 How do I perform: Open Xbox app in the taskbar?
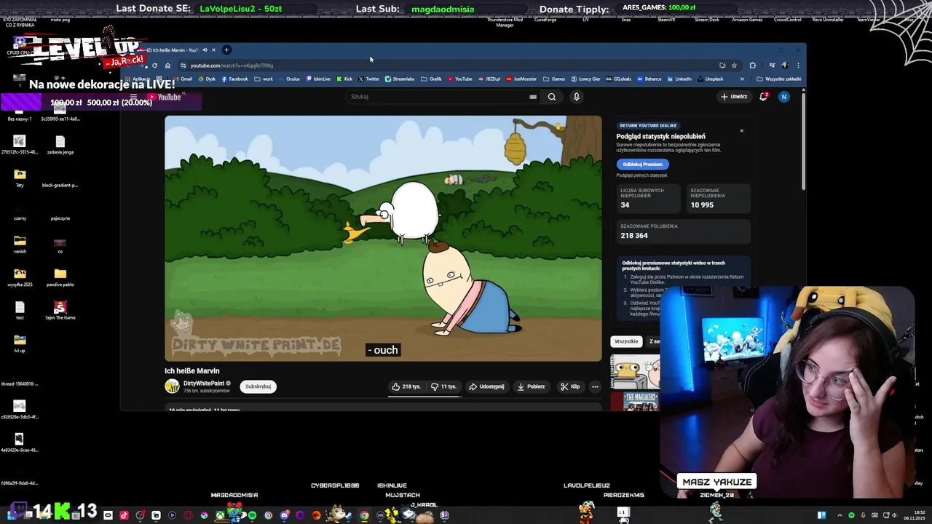[x=220, y=515]
